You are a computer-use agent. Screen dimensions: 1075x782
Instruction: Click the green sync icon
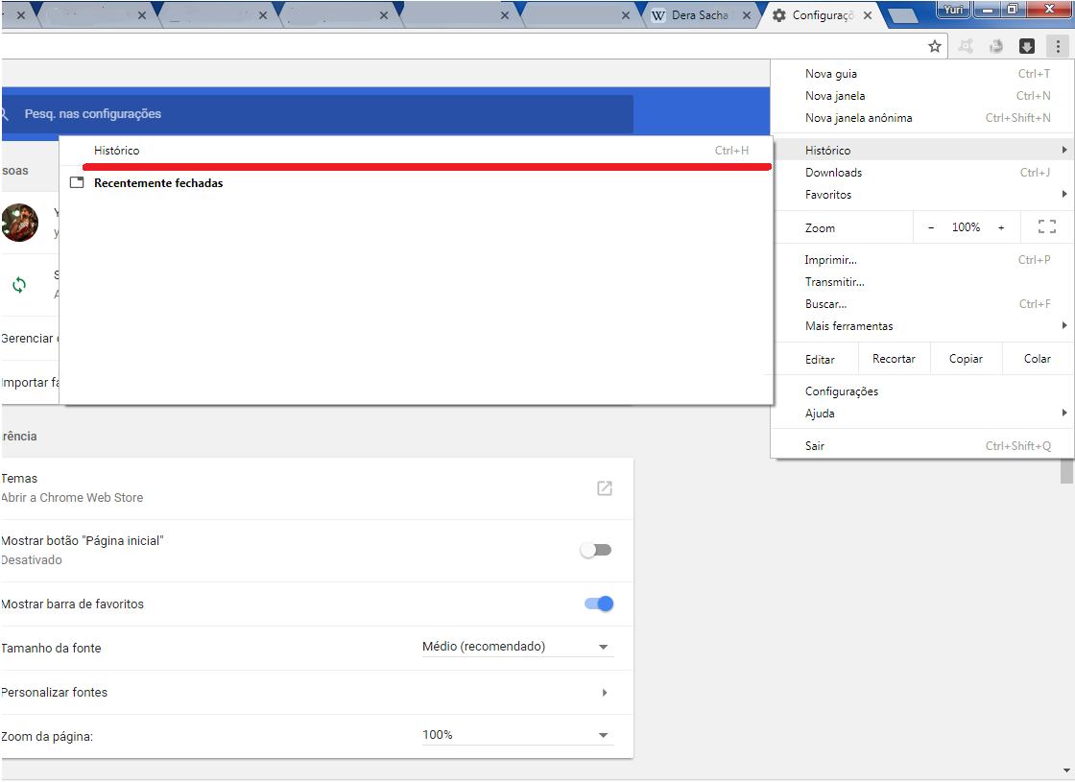click(19, 285)
